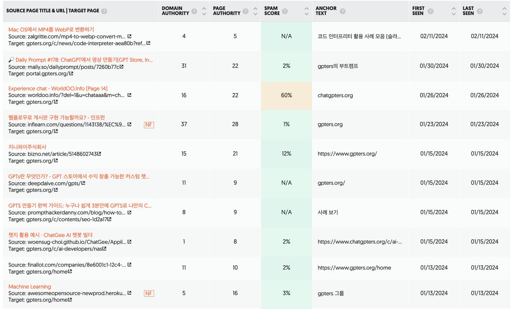Open external link icon for zalgritte.com source
The width and height of the screenshot is (515, 309).
(129, 36)
